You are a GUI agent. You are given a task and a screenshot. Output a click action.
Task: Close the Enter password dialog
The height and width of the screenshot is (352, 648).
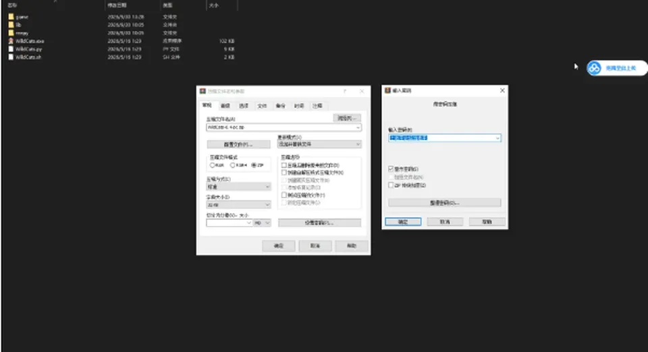pos(502,90)
